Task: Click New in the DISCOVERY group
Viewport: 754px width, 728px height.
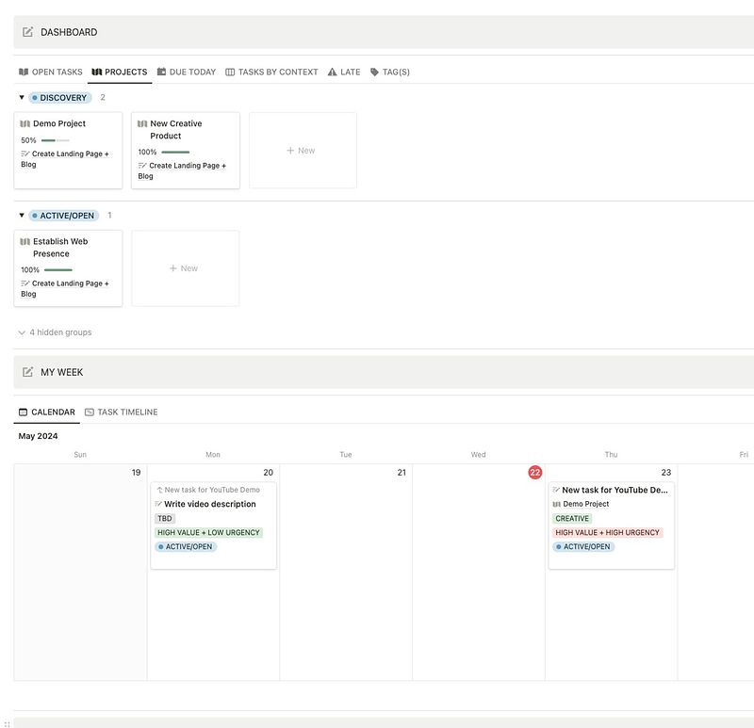Action: pos(303,150)
